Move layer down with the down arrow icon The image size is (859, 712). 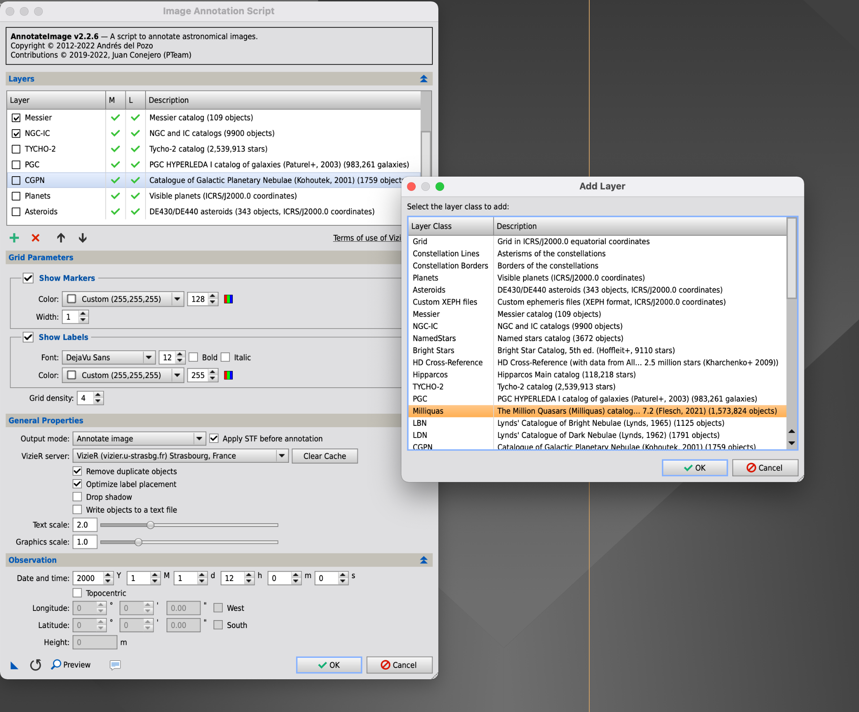click(83, 238)
